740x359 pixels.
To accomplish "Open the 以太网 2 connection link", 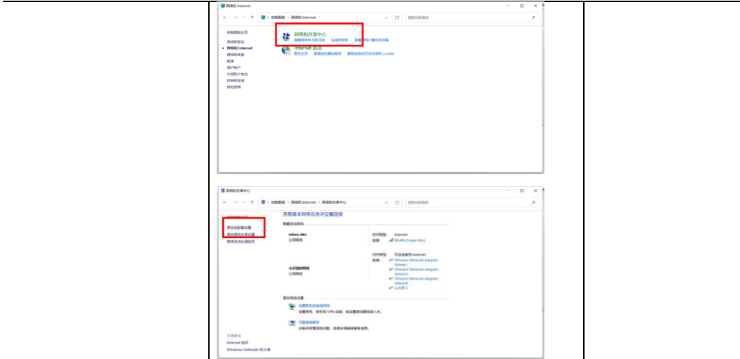I will point(401,287).
